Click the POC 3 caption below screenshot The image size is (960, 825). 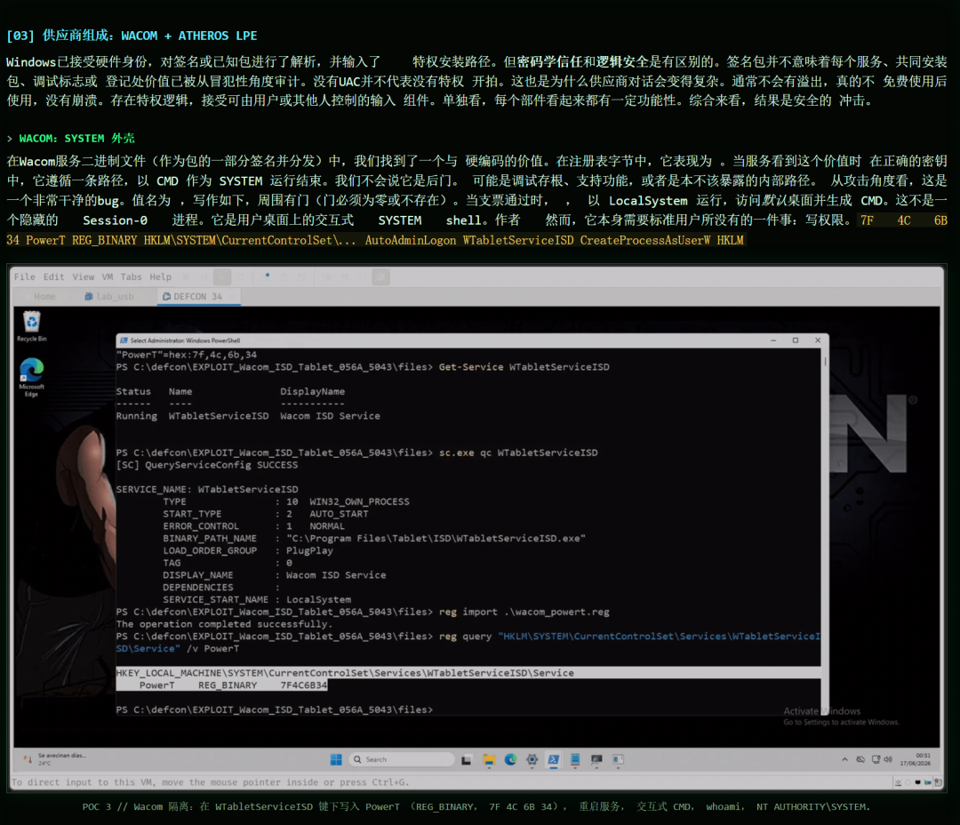click(476, 806)
